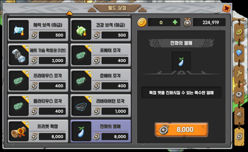Open the stone hammer shop tab
248x152 pixels.
[239, 115]
